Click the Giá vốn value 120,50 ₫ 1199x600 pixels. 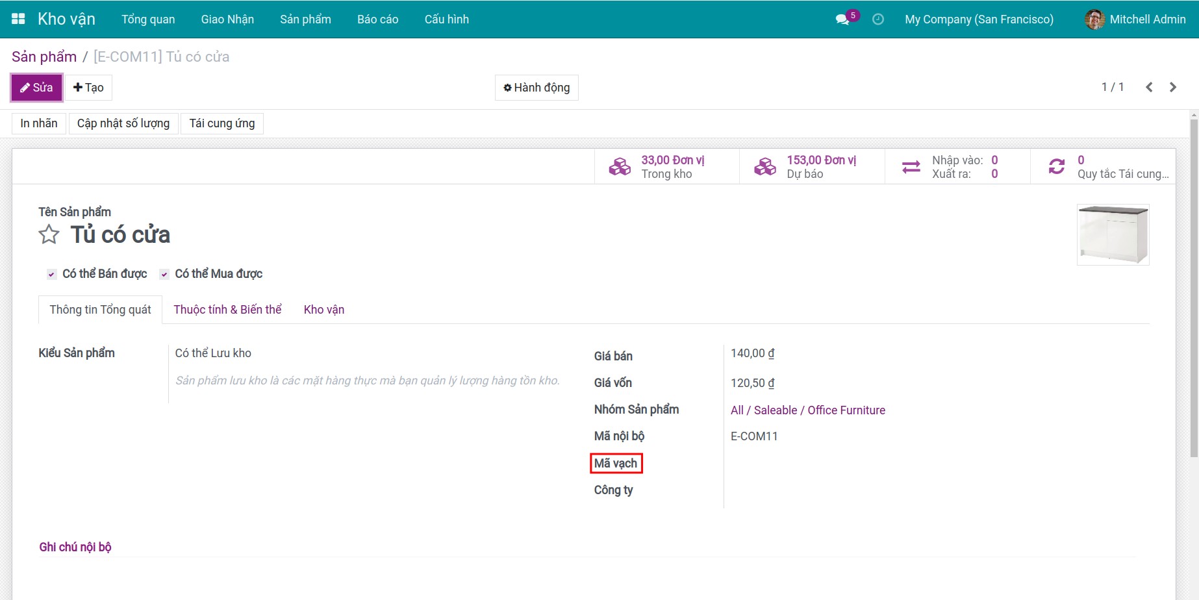point(753,383)
